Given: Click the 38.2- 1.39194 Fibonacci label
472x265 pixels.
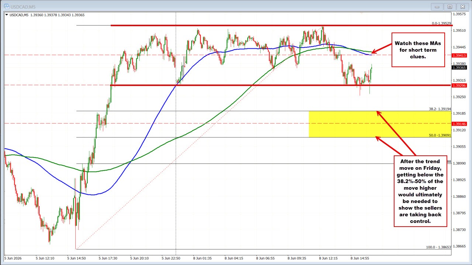Looking at the screenshot, I should [440, 109].
